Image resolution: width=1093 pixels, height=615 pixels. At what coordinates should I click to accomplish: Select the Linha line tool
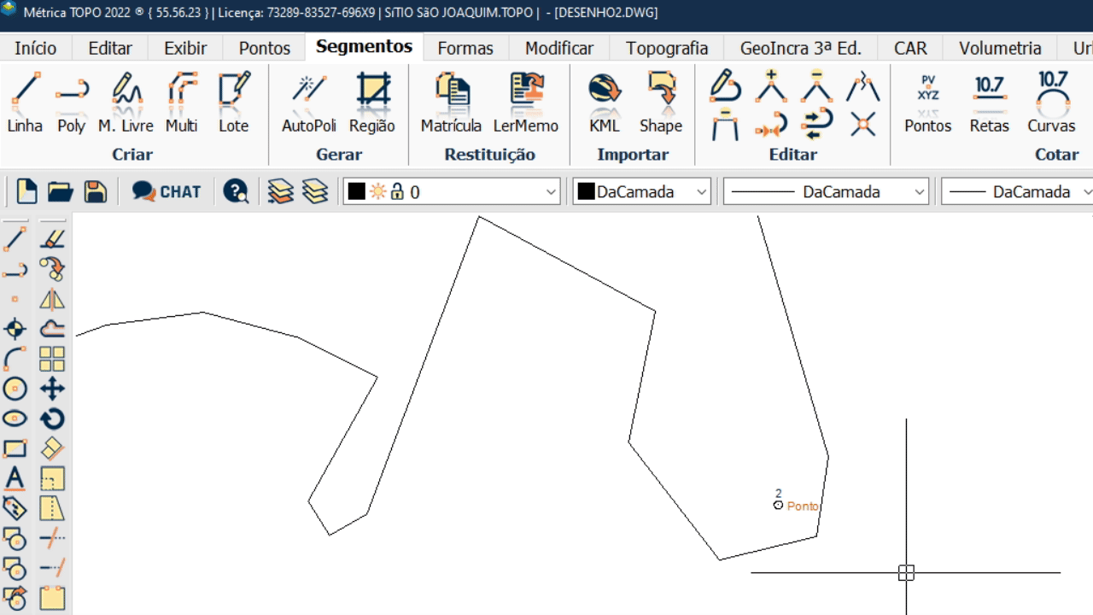[x=25, y=102]
